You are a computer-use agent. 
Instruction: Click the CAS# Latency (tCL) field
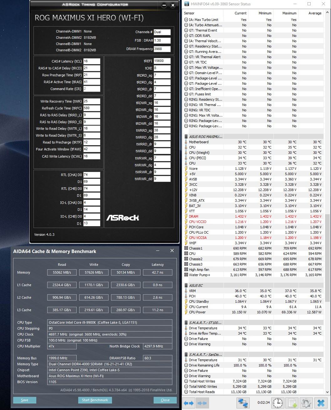(x=92, y=61)
